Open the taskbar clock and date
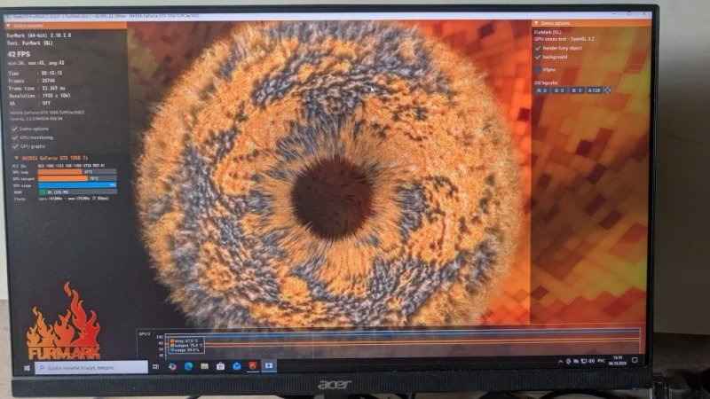This screenshot has width=710, height=399. coord(618,361)
